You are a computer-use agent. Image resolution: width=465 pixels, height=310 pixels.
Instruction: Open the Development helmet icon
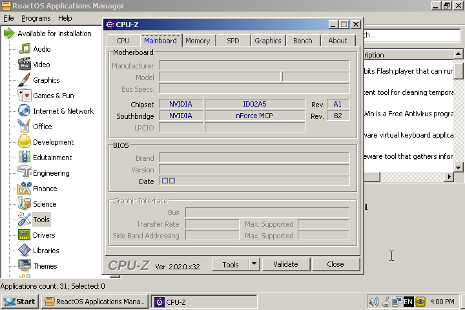(x=25, y=142)
